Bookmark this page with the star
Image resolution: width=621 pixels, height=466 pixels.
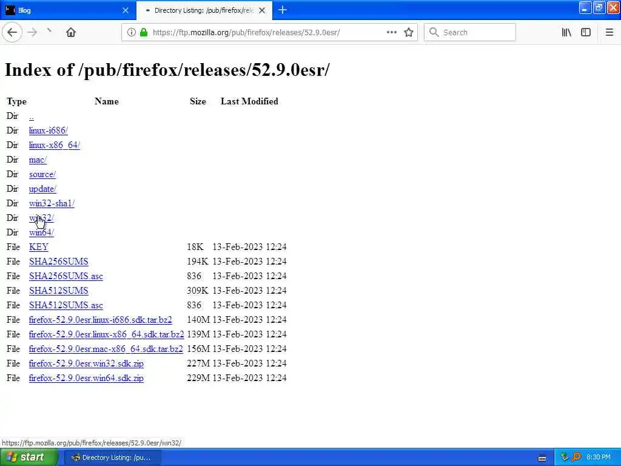click(409, 33)
